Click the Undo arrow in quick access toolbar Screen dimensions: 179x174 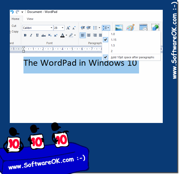click(x=12, y=12)
